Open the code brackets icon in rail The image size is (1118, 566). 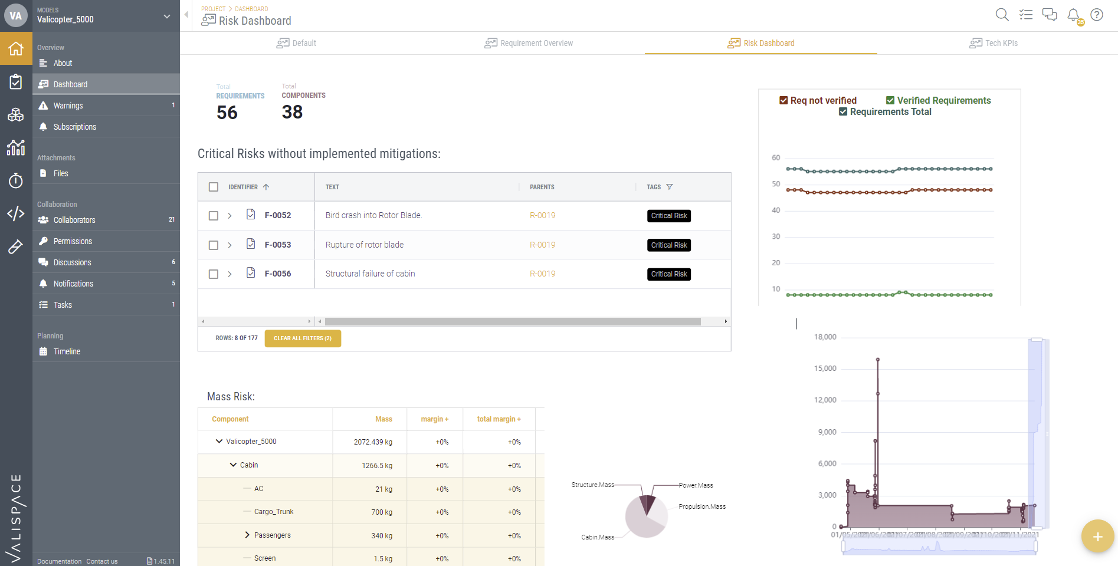(x=16, y=213)
